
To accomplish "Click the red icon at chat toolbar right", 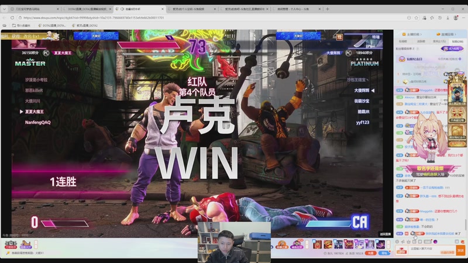I will [x=463, y=241].
